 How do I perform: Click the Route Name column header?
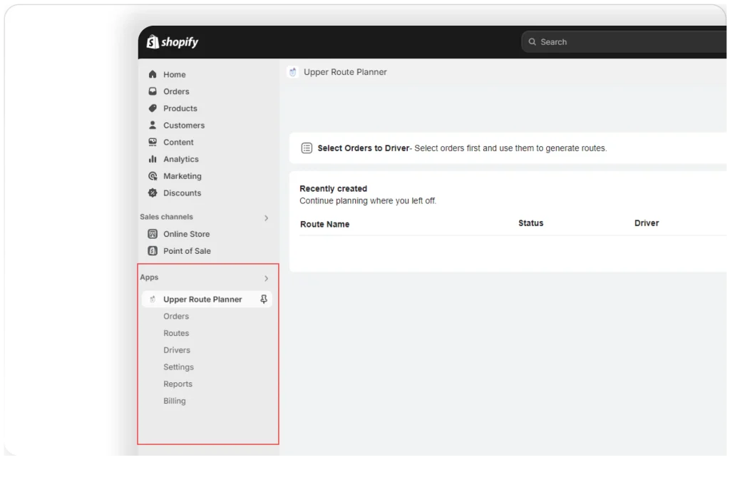point(324,225)
